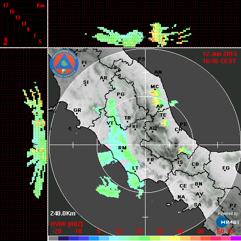This screenshot has width=241, height=241.
Task: Click the 17 Km height scale label
Action: coord(5,5)
